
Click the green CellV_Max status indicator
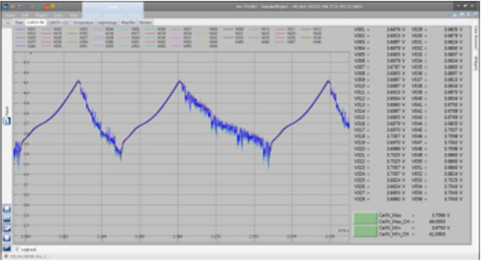coord(366,218)
